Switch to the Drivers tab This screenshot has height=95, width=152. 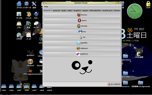117,11
